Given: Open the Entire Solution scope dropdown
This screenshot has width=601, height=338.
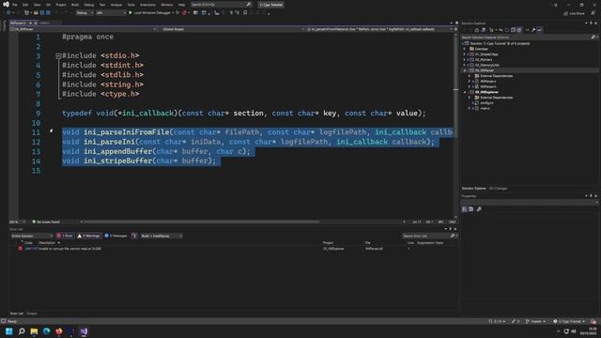Looking at the screenshot, I should (32, 236).
